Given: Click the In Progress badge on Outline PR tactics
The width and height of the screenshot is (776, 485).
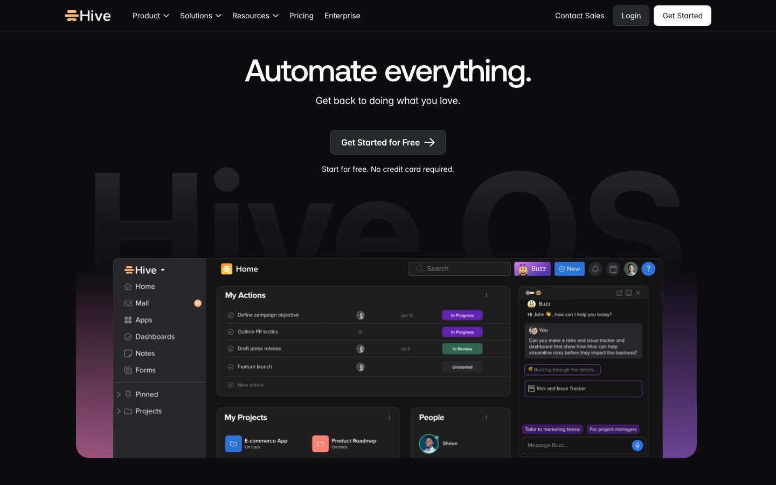Looking at the screenshot, I should (x=462, y=332).
